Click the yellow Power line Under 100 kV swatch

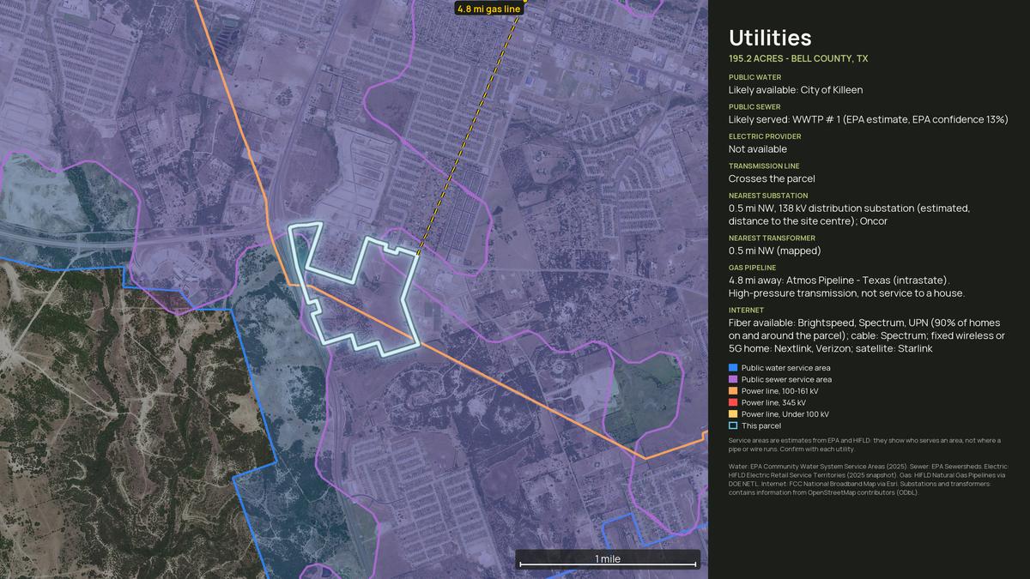(x=733, y=414)
